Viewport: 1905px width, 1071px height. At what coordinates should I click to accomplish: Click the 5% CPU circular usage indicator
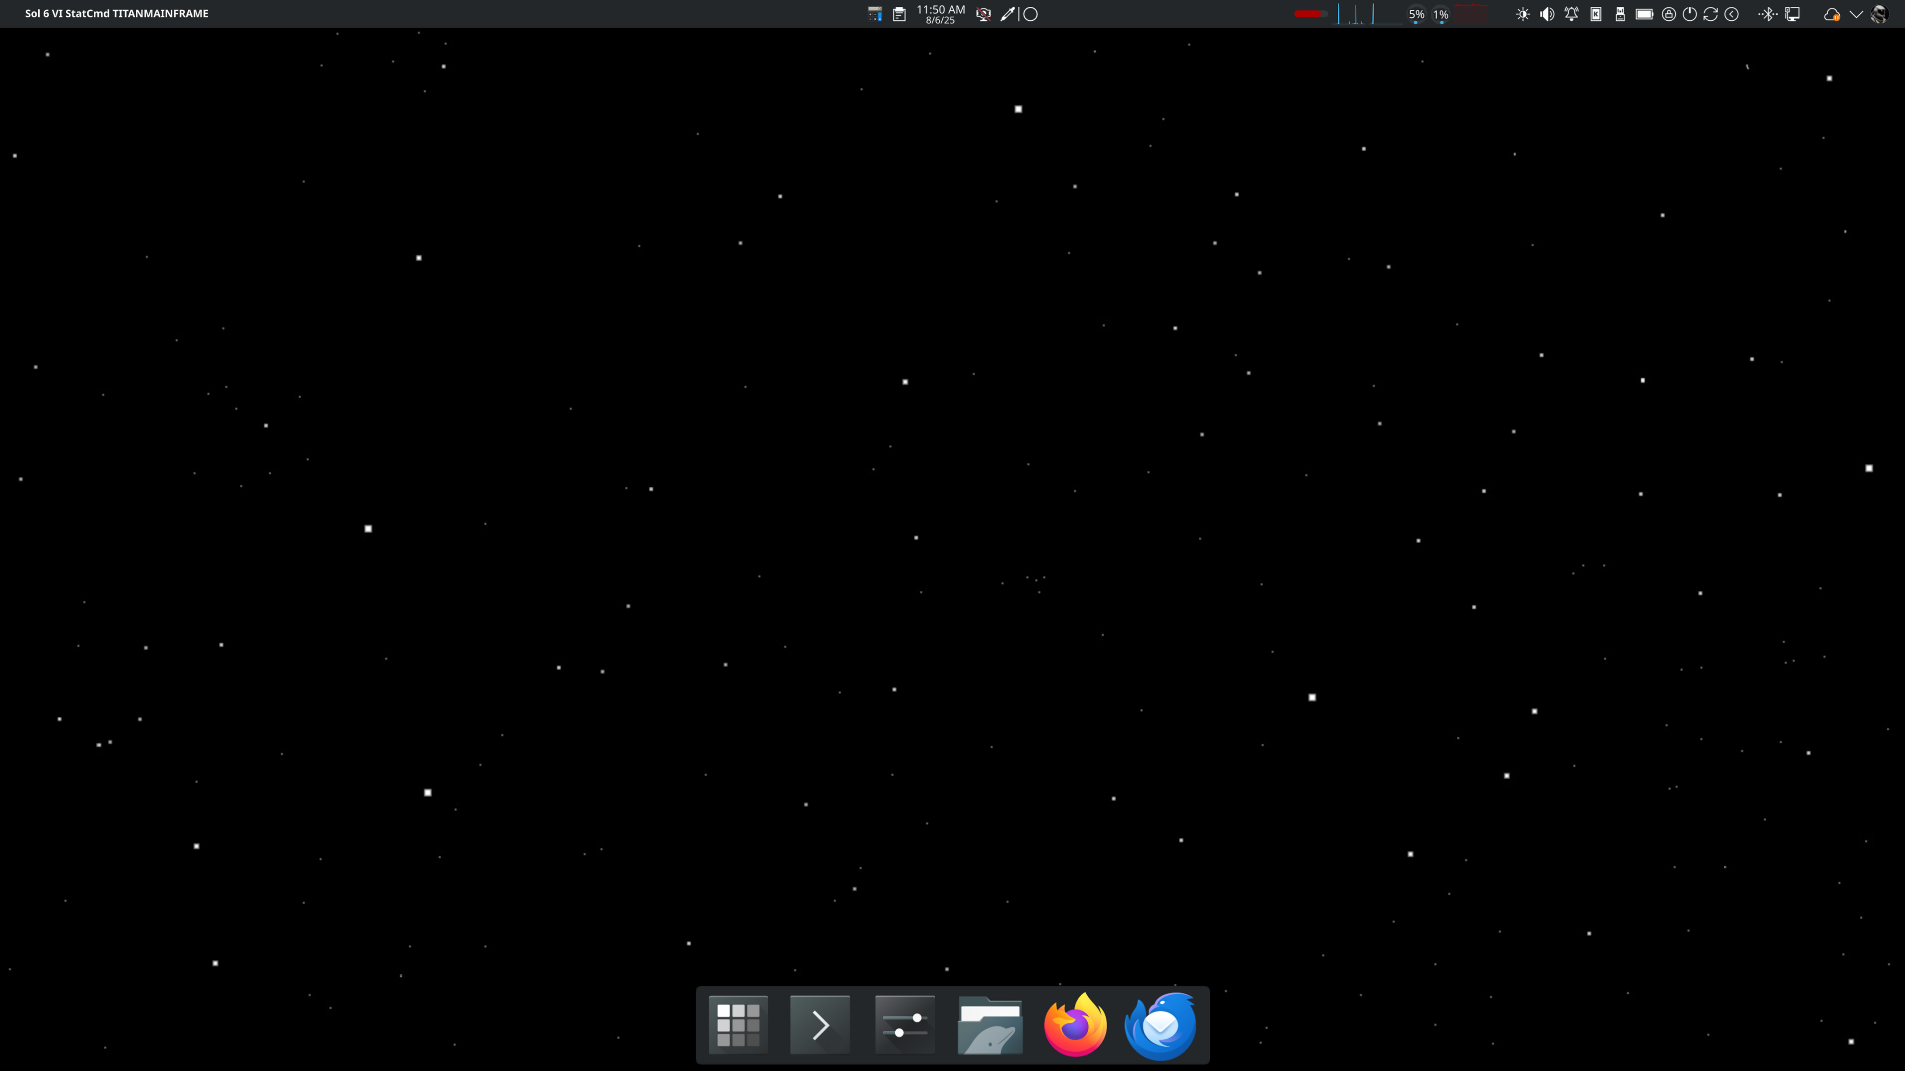[1416, 13]
